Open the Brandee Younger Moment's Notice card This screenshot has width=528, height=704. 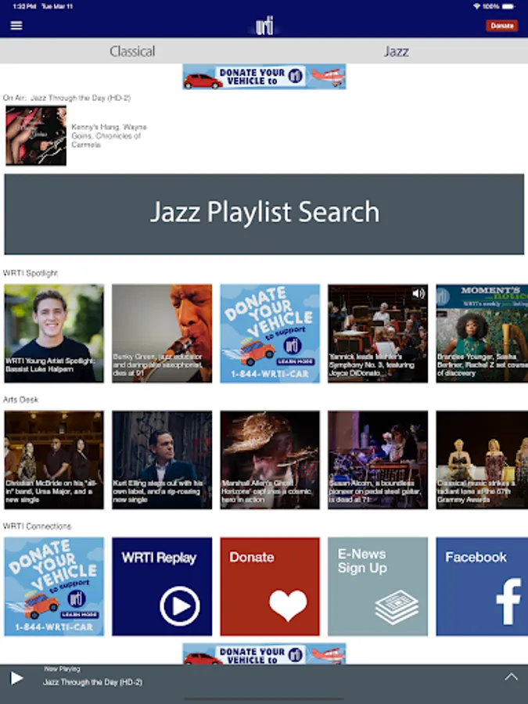[x=482, y=333]
